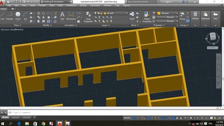Expand the Groups panel

click(x=184, y=25)
